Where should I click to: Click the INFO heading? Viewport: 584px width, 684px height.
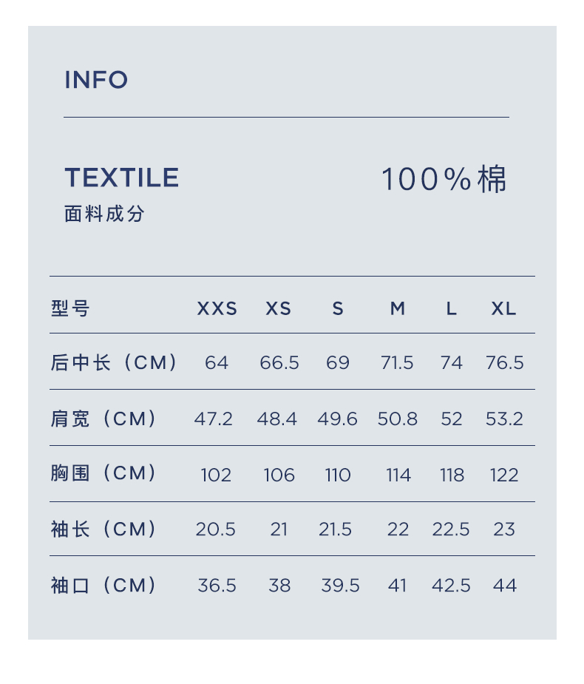96,80
